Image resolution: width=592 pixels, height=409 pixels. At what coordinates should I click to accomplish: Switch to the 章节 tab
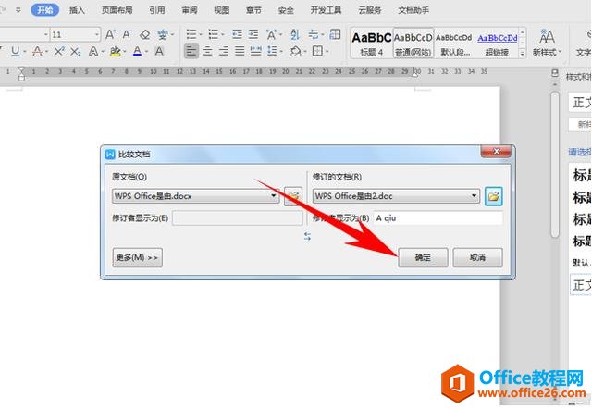point(253,10)
